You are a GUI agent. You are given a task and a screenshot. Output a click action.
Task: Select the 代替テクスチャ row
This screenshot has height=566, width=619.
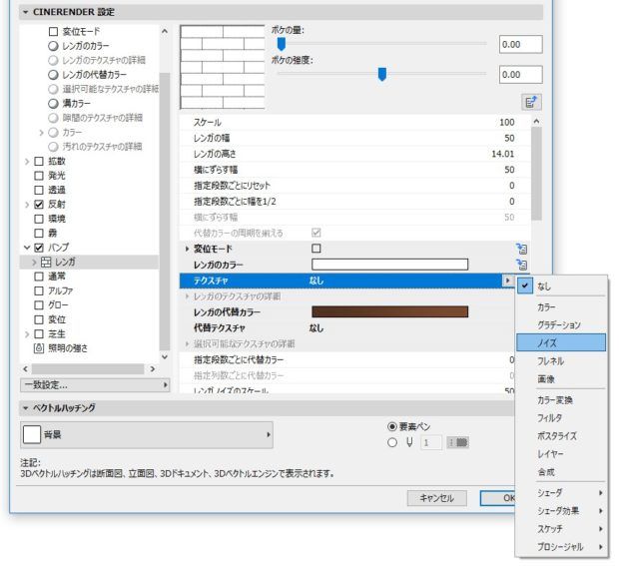347,327
